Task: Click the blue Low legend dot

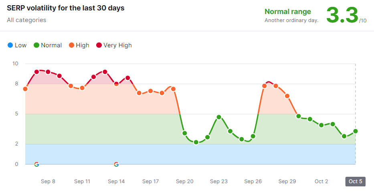Action: [10, 45]
